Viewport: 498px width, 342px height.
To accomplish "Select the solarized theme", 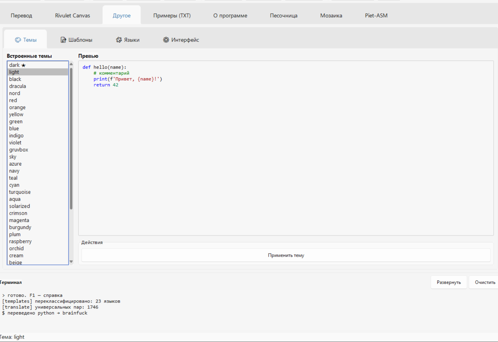I will (x=38, y=206).
